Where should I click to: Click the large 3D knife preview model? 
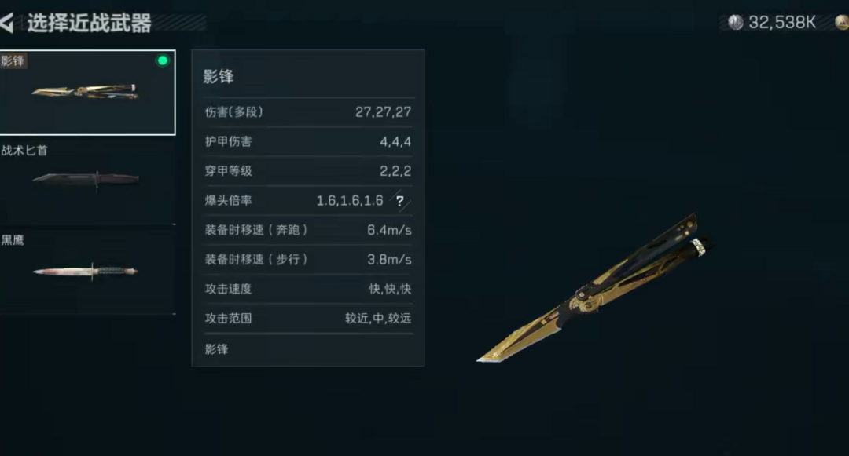coord(596,287)
